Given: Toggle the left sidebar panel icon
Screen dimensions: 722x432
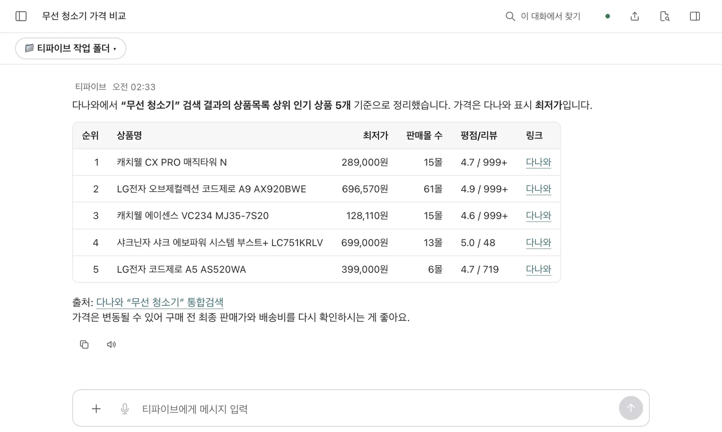Looking at the screenshot, I should (21, 16).
